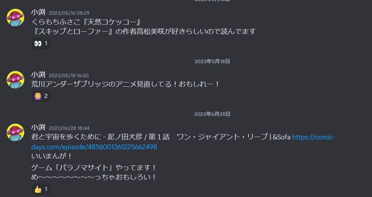
Task: Click username 小渕 on the 06/28 message
Action: coord(38,127)
